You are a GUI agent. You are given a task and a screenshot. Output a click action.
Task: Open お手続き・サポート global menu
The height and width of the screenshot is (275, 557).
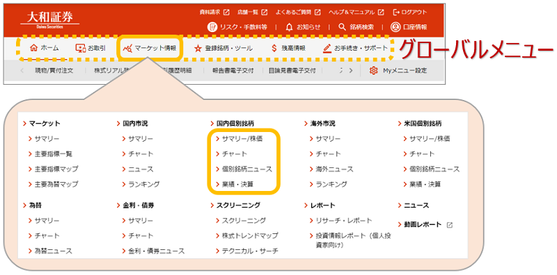(x=356, y=48)
